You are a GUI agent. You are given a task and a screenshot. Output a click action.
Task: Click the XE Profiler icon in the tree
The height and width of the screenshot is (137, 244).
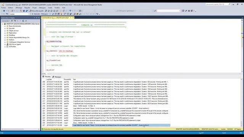(x=7, y=46)
